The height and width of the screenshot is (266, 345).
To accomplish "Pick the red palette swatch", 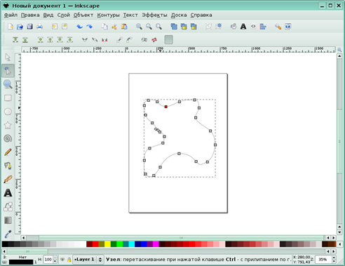I will (95, 244).
